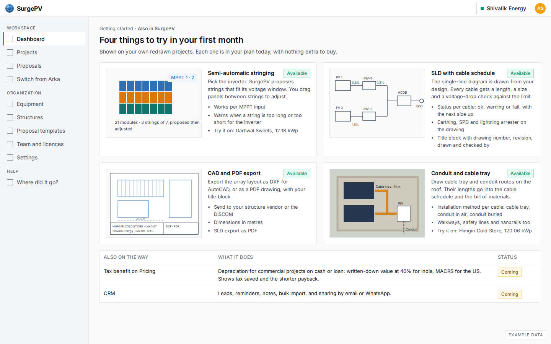Open the Equipment section
Image resolution: width=551 pixels, height=344 pixels.
[44, 104]
